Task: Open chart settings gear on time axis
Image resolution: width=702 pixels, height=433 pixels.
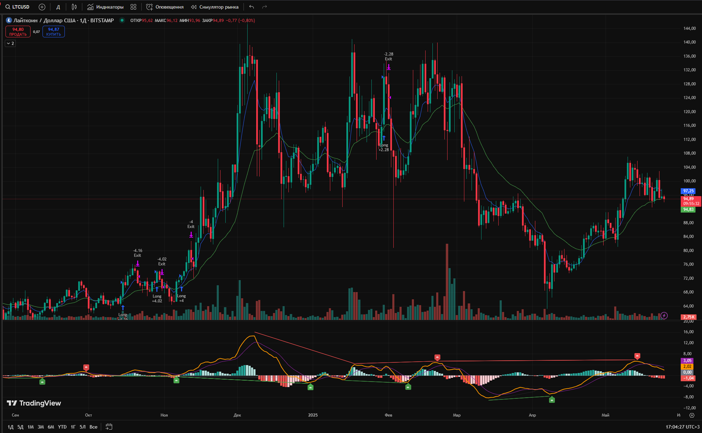Action: [x=692, y=415]
